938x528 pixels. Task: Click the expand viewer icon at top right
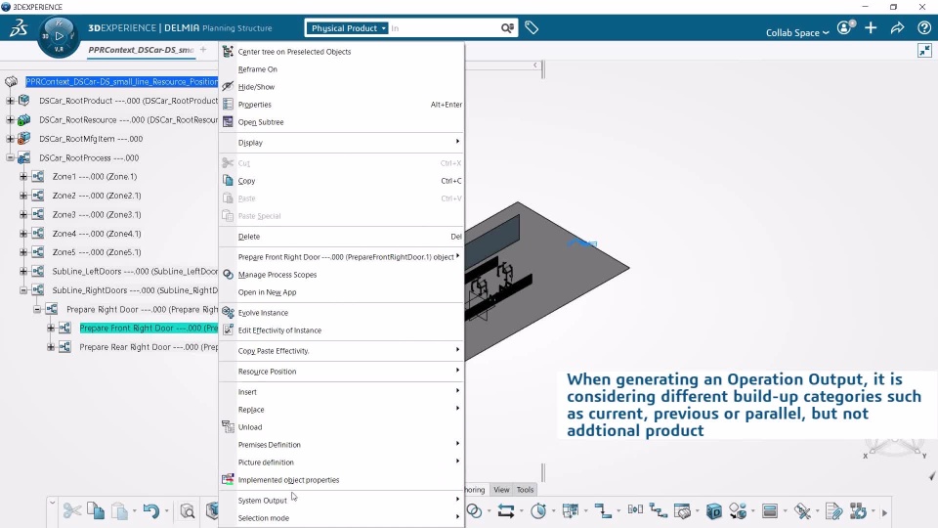coord(925,50)
